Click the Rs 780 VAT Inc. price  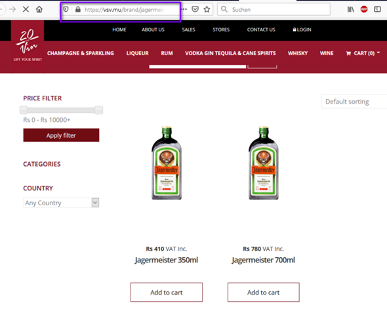[x=263, y=249]
